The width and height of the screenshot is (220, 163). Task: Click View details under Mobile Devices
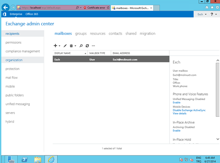point(179,113)
